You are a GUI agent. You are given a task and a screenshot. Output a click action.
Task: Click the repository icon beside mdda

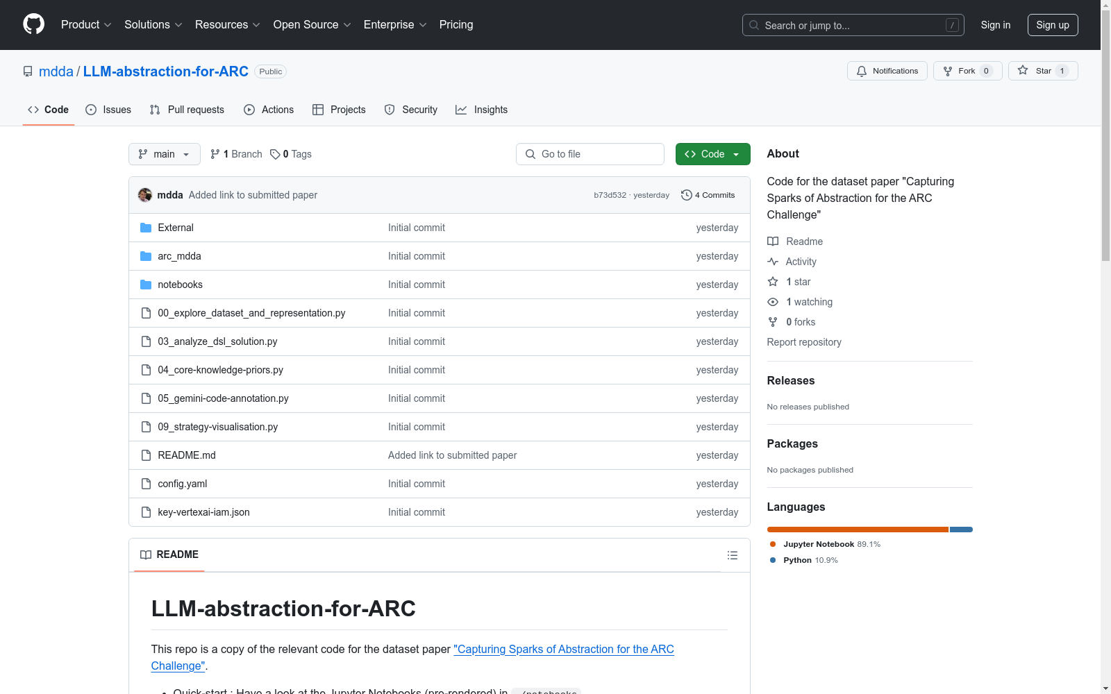pyautogui.click(x=28, y=71)
